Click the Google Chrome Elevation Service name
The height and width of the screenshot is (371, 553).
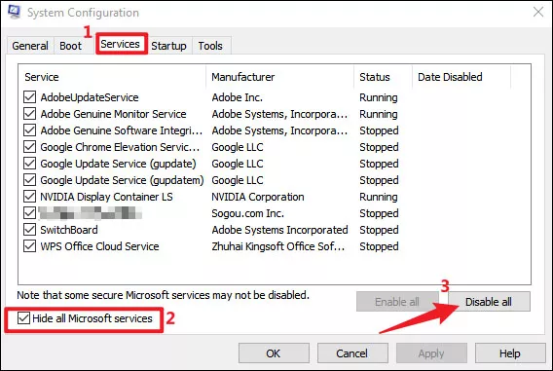[120, 147]
